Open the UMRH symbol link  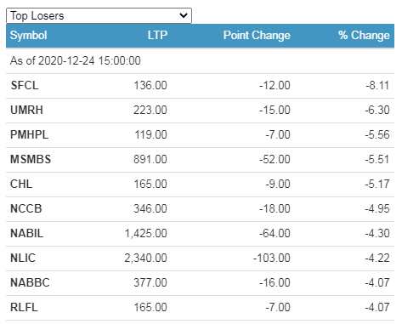26,110
